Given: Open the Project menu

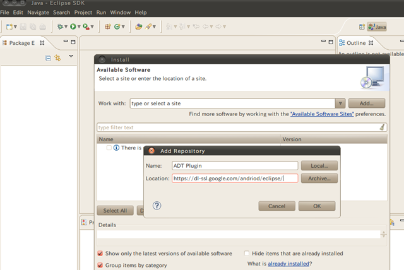Looking at the screenshot, I should click(x=83, y=12).
